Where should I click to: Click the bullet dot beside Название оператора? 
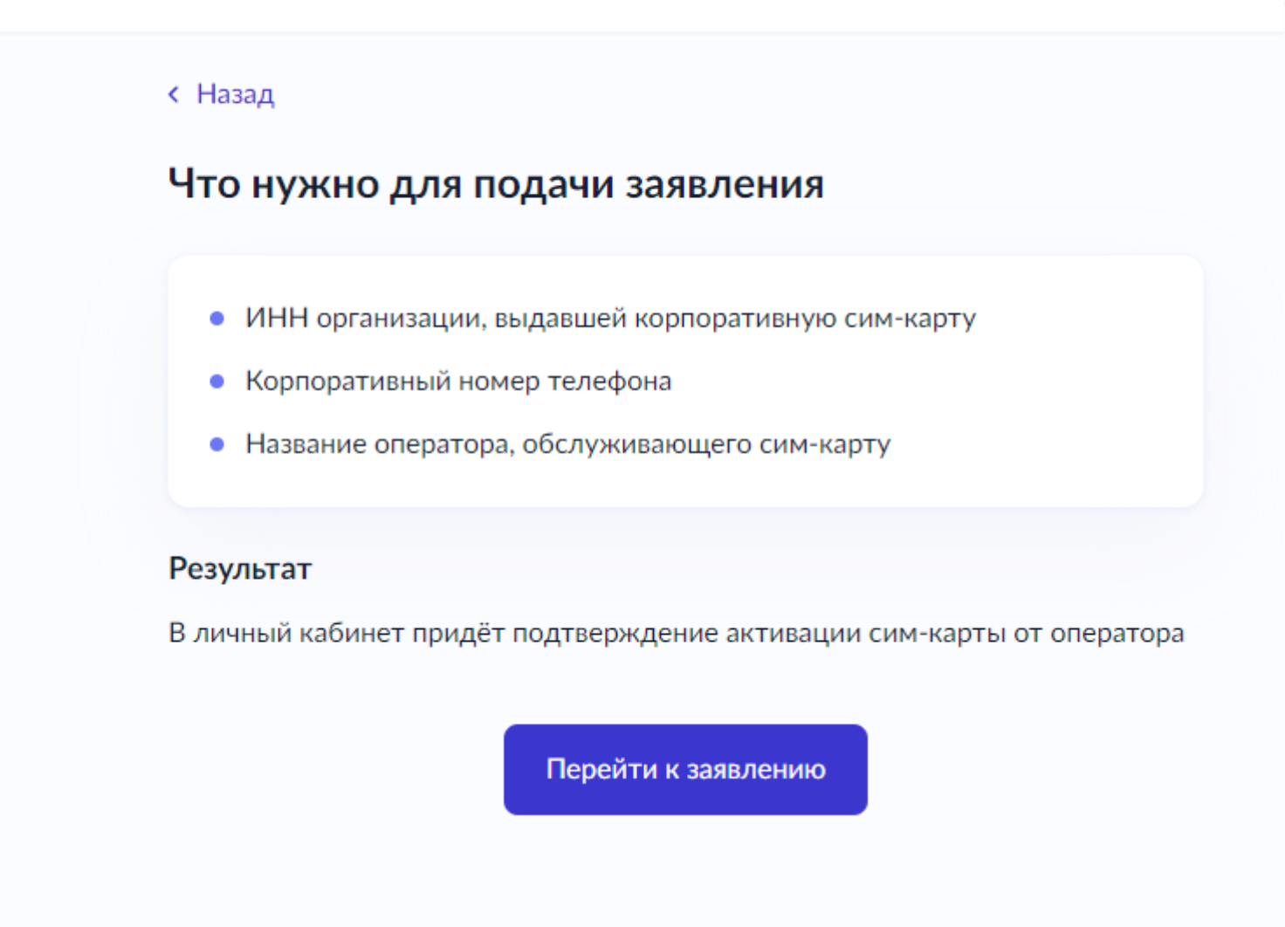(217, 444)
